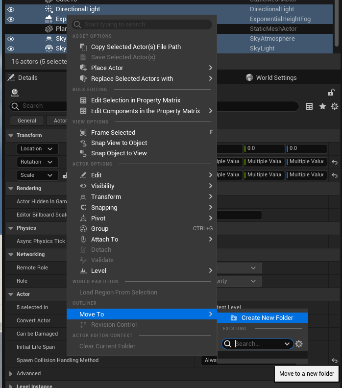
Task: Open Edit Components in the Property Matrix
Action: tap(142, 111)
